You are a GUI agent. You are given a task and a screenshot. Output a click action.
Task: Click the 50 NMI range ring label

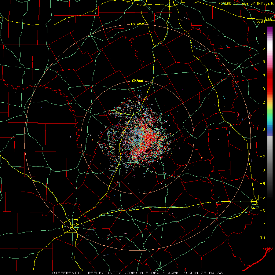[137, 81]
